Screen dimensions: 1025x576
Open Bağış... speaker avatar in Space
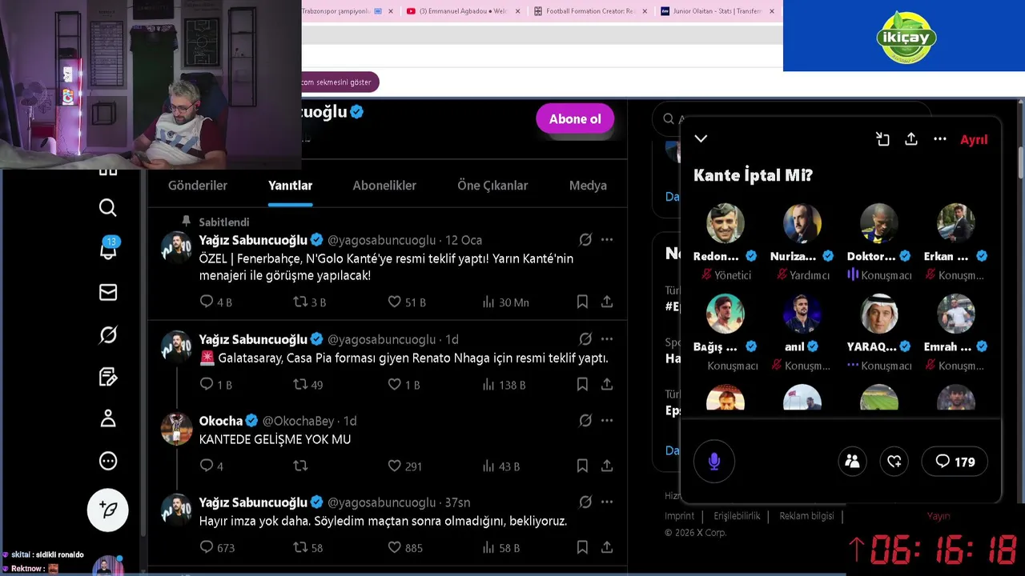point(726,314)
